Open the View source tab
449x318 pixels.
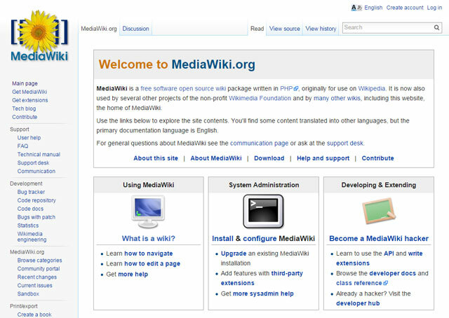point(284,29)
